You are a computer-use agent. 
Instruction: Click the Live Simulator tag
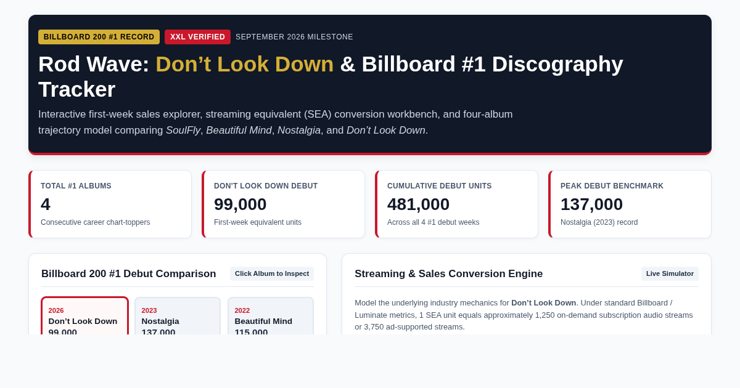pyautogui.click(x=670, y=274)
